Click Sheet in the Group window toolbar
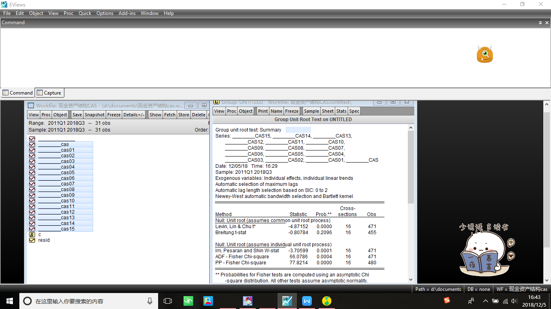 [x=328, y=111]
